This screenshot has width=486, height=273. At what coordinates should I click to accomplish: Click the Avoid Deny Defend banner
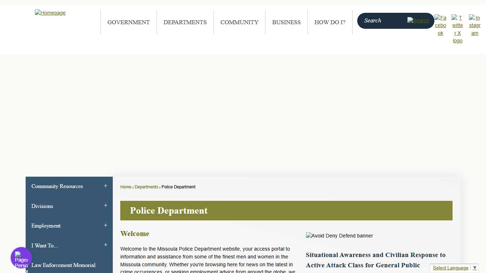pyautogui.click(x=339, y=236)
